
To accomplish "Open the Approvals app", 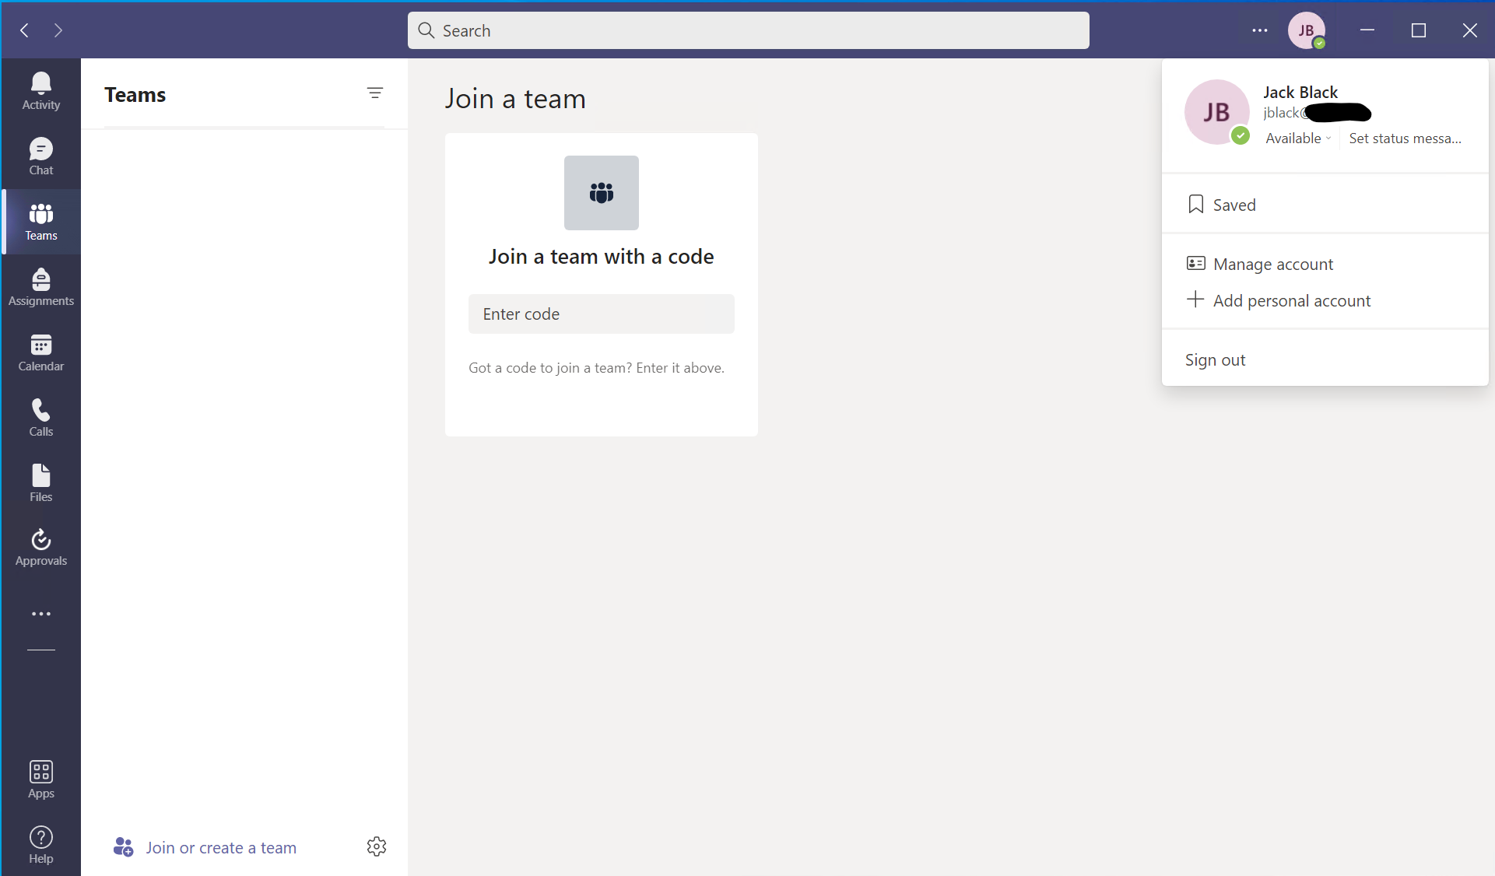I will [40, 546].
